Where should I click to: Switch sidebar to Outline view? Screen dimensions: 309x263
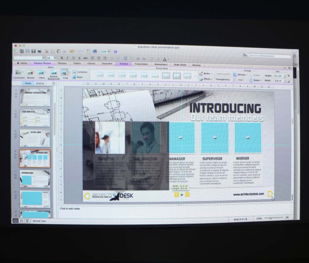[40, 83]
